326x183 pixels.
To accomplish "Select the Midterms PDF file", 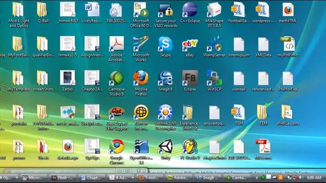I will (263, 147).
